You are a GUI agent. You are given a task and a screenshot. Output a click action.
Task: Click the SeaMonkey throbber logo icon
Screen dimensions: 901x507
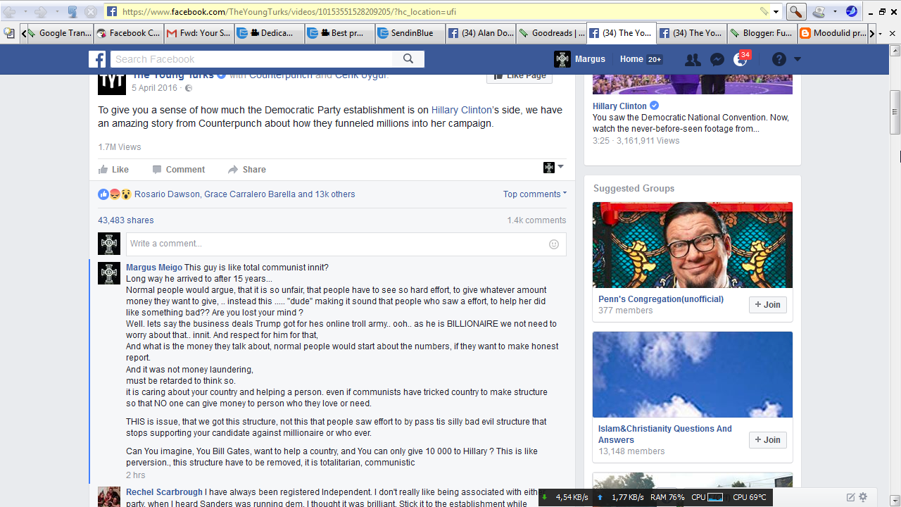pos(852,12)
